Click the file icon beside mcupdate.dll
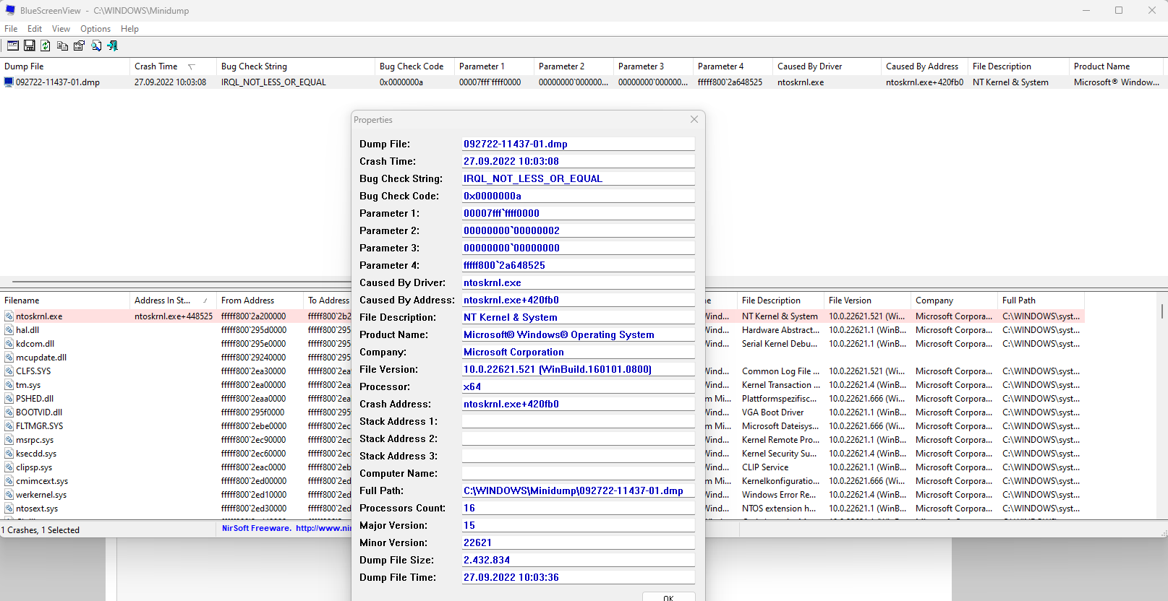 coord(9,358)
